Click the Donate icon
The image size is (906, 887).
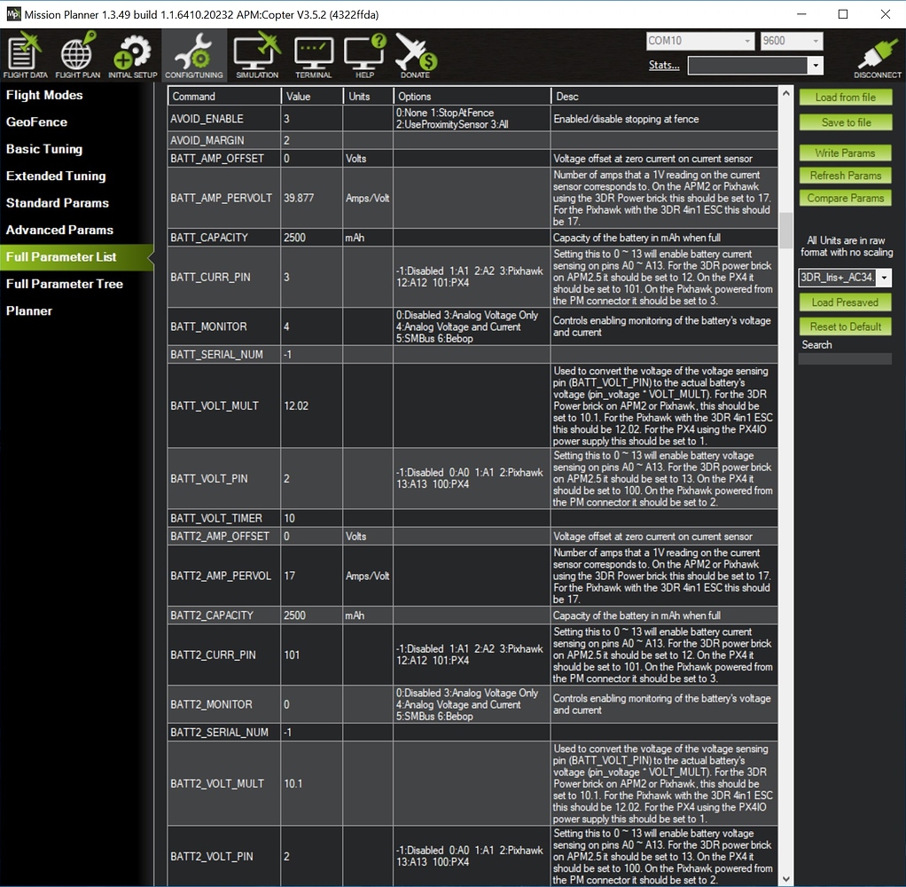point(415,55)
